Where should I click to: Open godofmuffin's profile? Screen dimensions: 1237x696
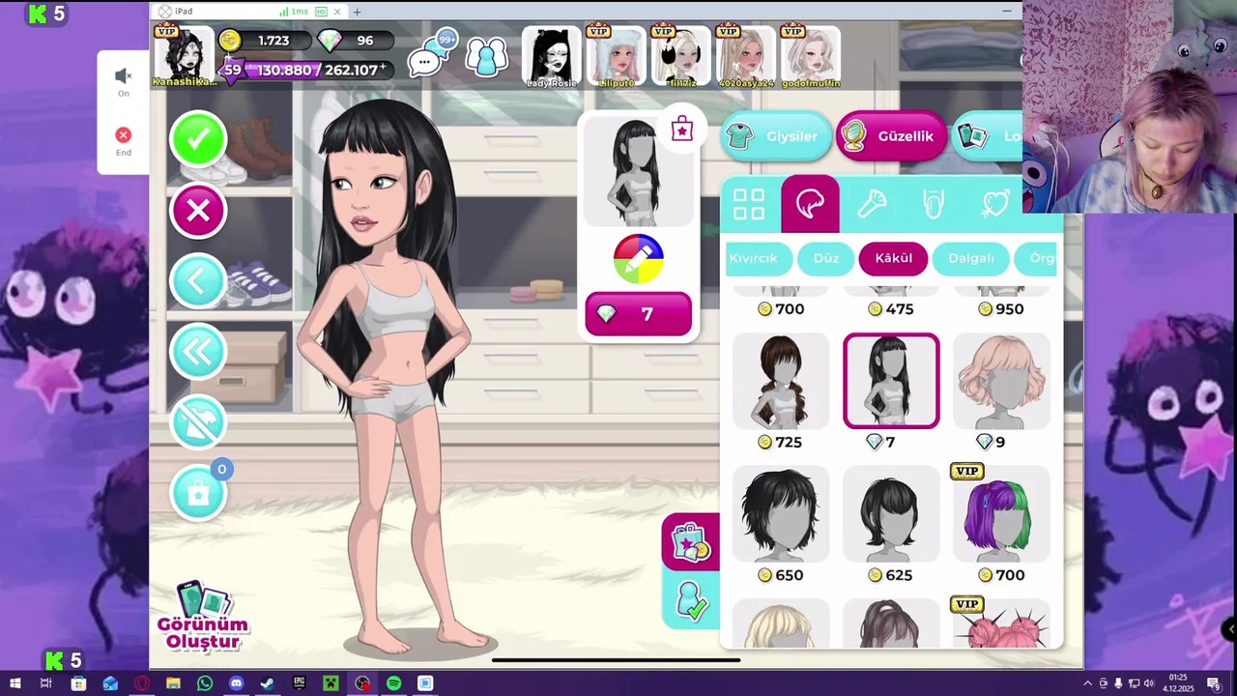coord(811,56)
